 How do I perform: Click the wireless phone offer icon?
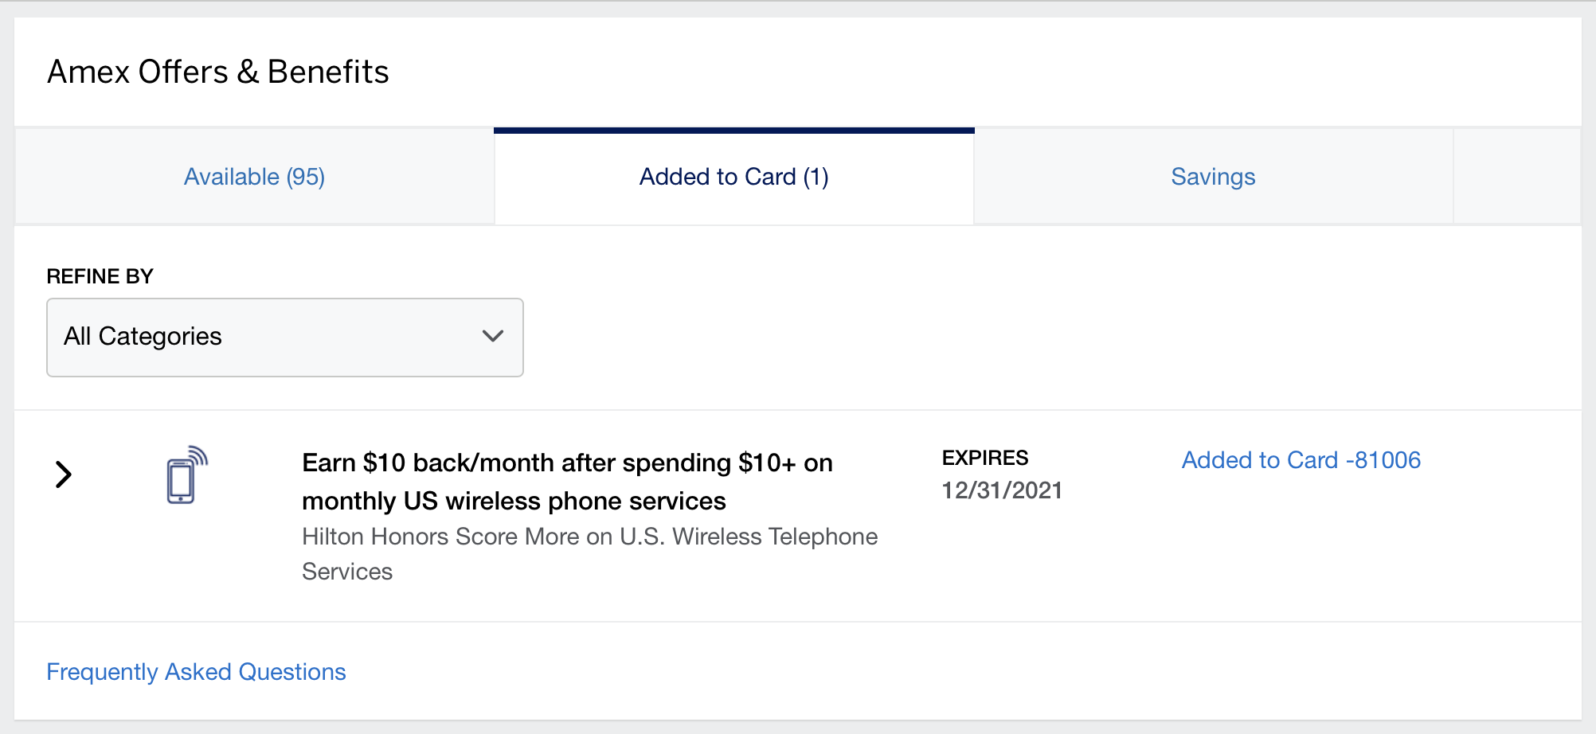pyautogui.click(x=186, y=474)
